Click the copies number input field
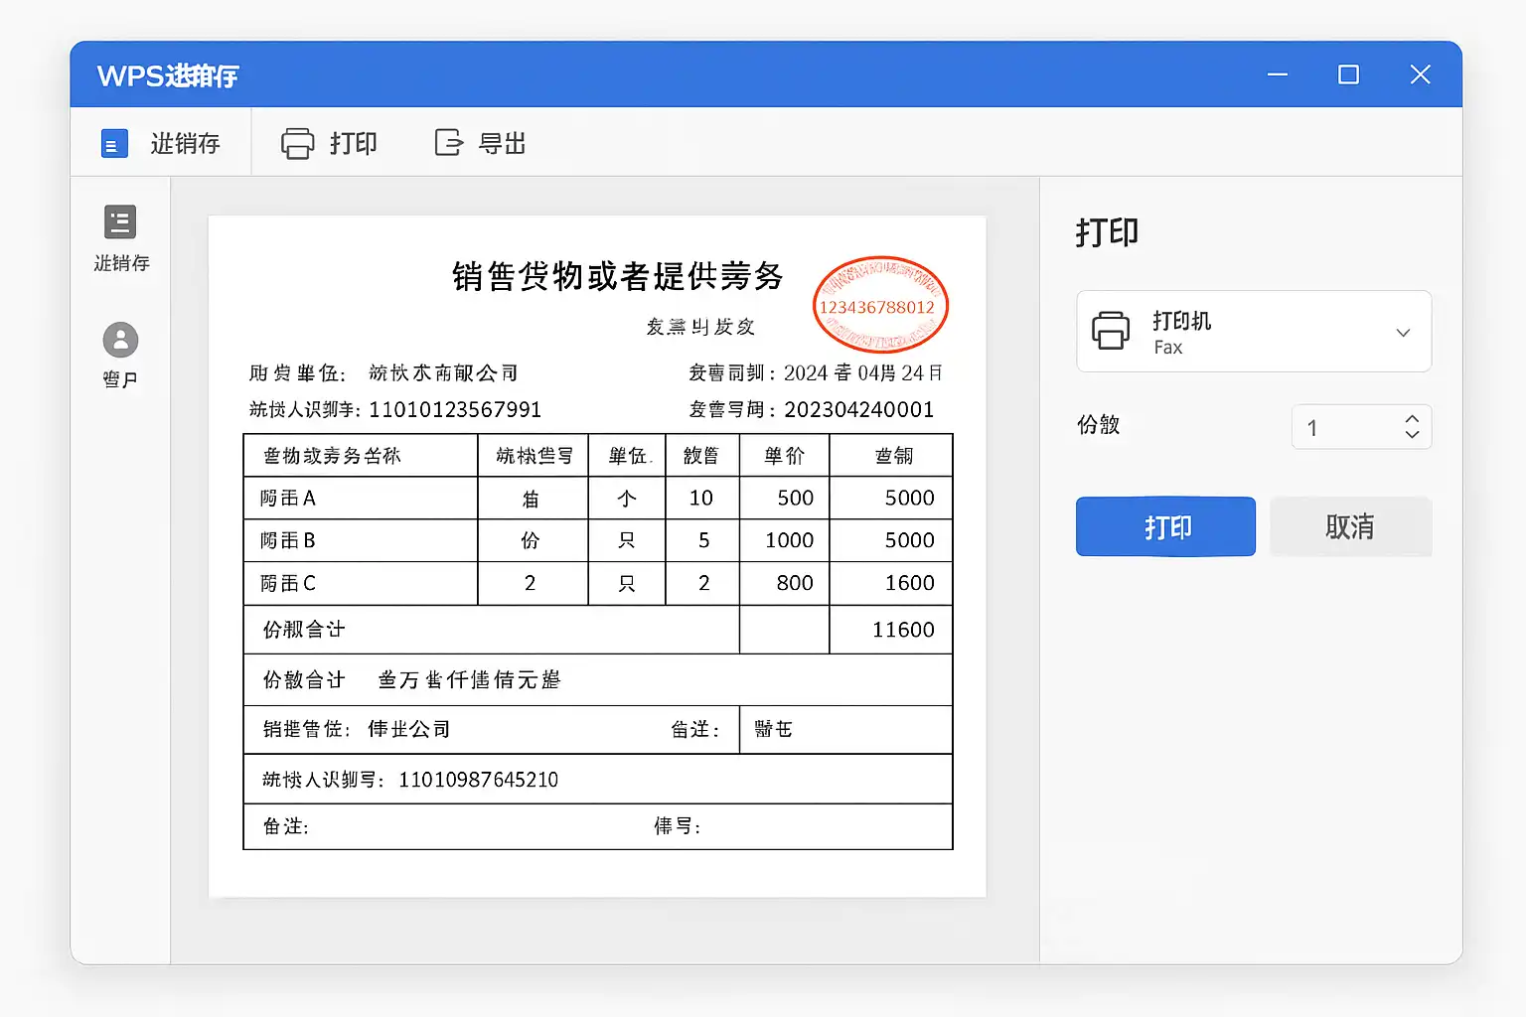 coord(1343,427)
